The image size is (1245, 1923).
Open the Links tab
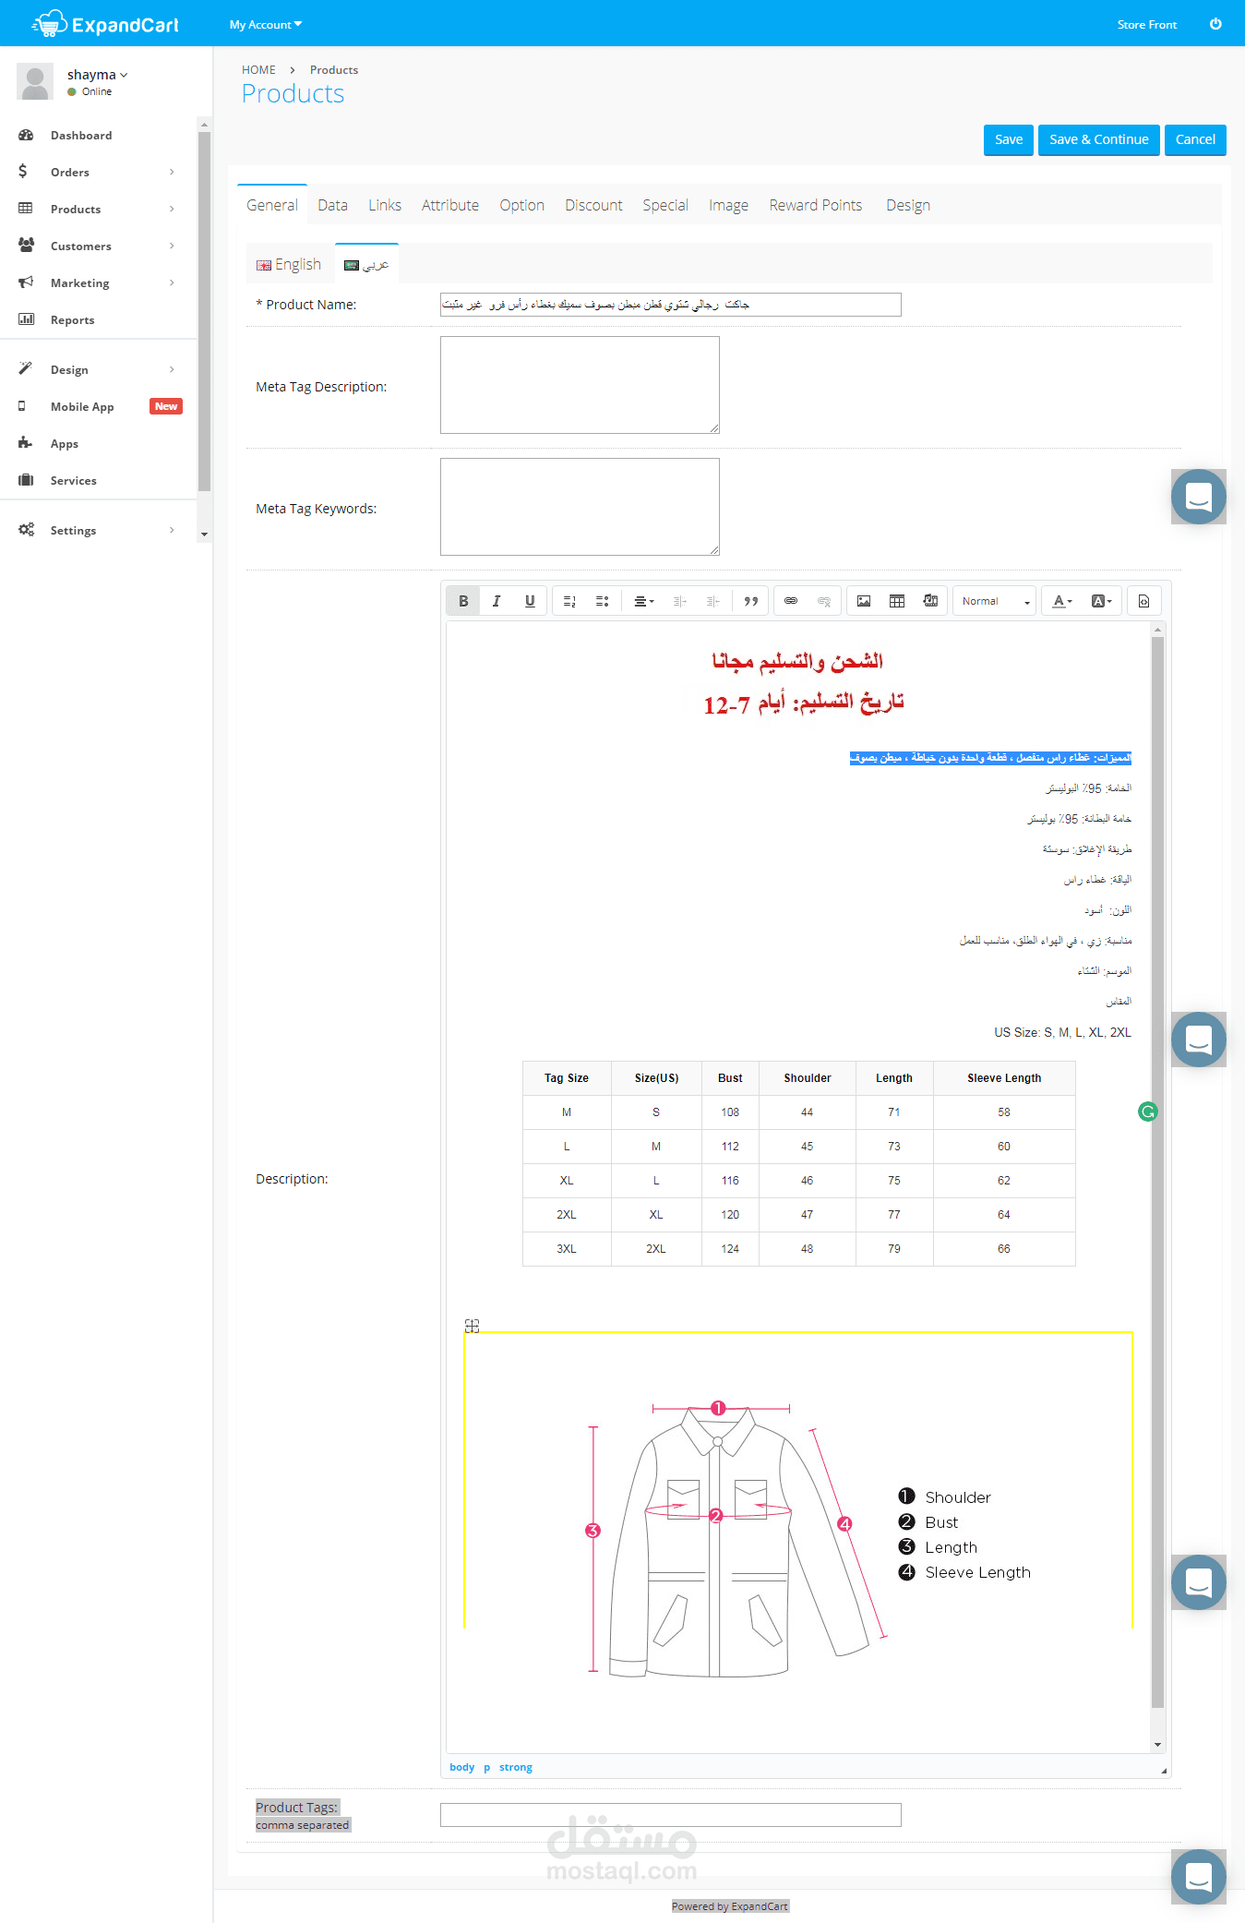[385, 205]
